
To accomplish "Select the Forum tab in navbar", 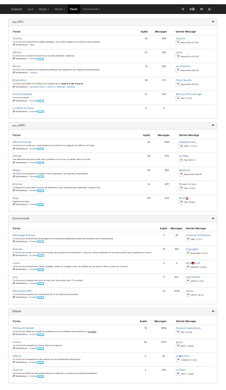I will click(x=74, y=9).
